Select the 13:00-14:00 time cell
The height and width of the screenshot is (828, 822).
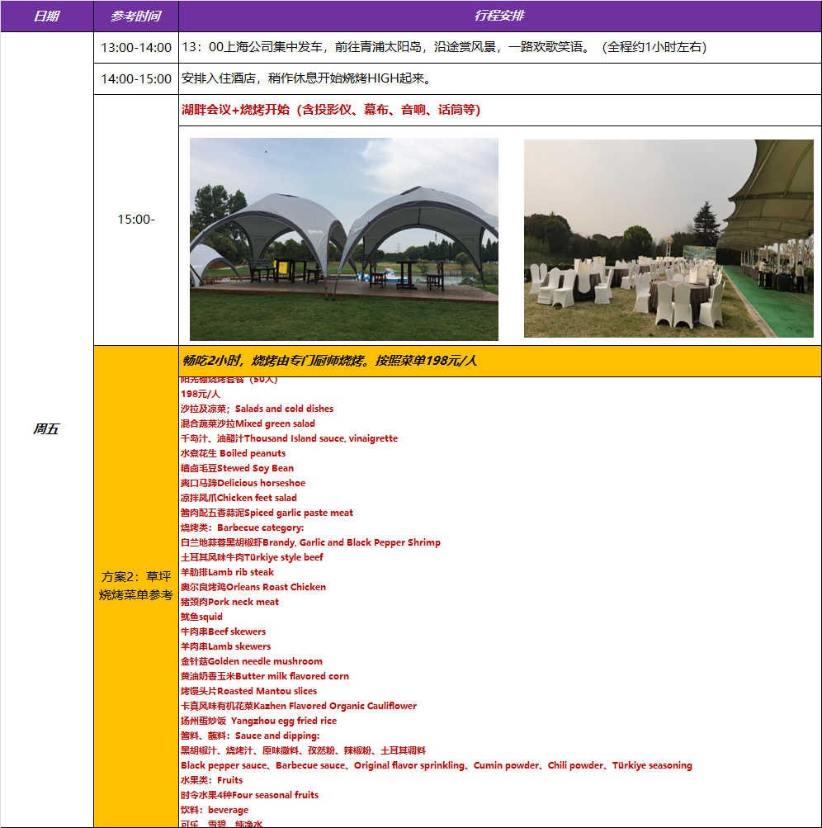pos(136,48)
